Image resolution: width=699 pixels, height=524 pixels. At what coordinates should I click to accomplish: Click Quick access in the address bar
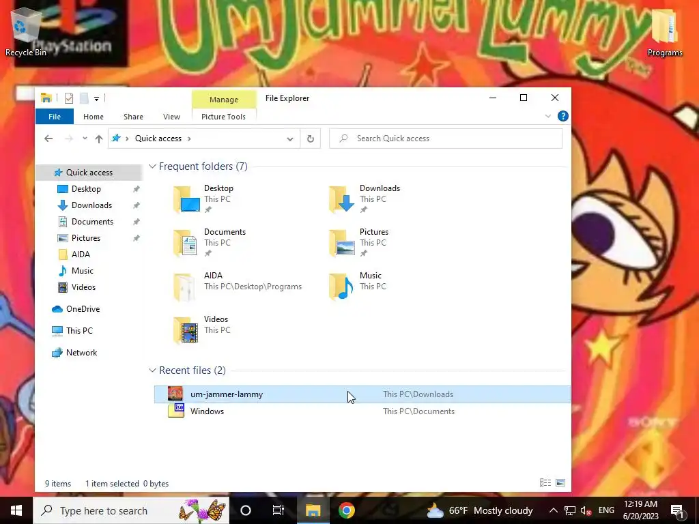click(x=158, y=139)
